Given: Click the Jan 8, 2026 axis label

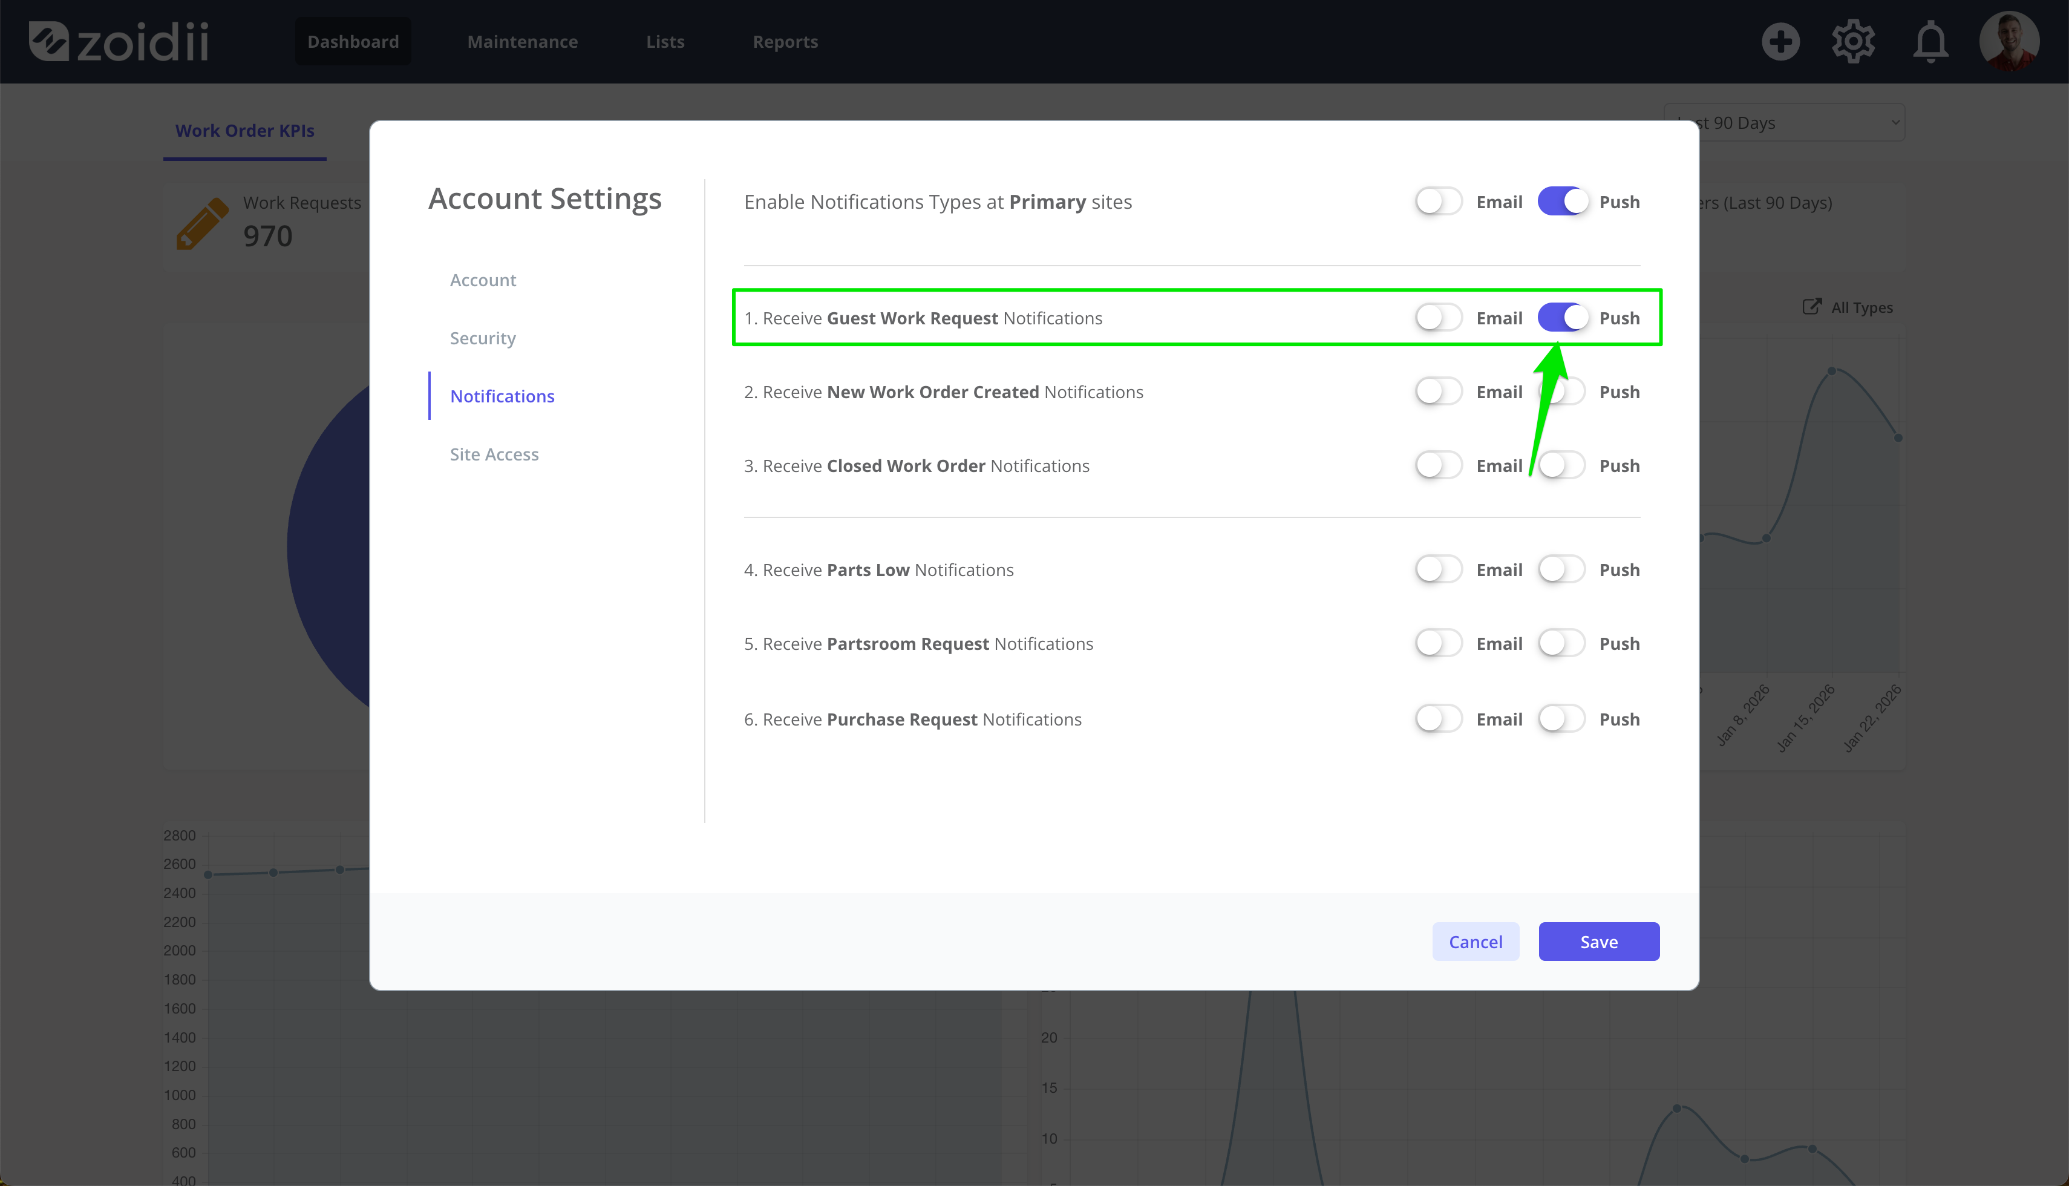Looking at the screenshot, I should 1742,715.
